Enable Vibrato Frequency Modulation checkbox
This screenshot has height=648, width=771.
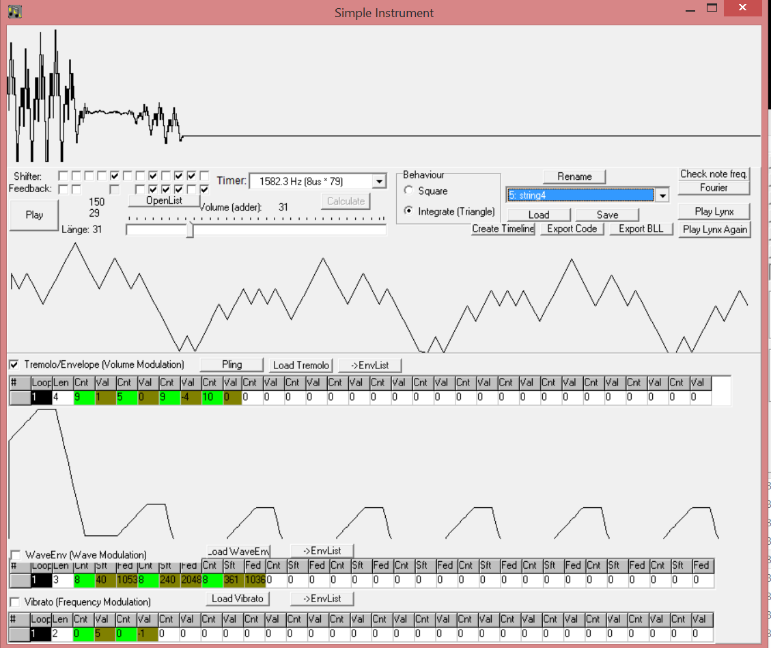click(x=15, y=602)
